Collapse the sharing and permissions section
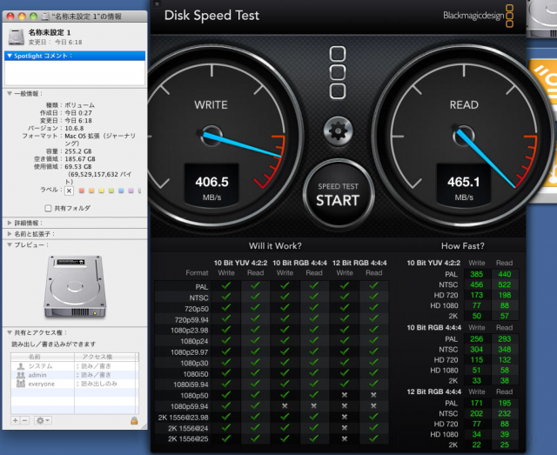Screen dimensions: 557x455 coord(10,332)
